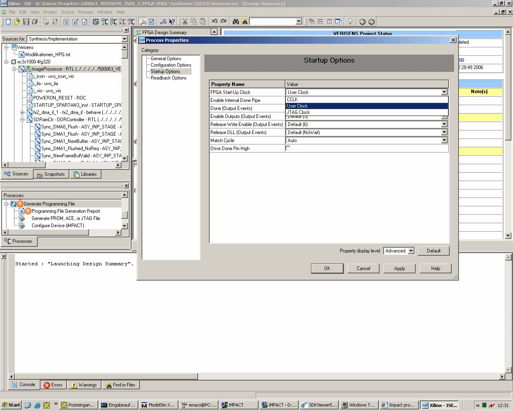Select CCLK from the start-up clock list
The image size is (513, 411).
(293, 100)
